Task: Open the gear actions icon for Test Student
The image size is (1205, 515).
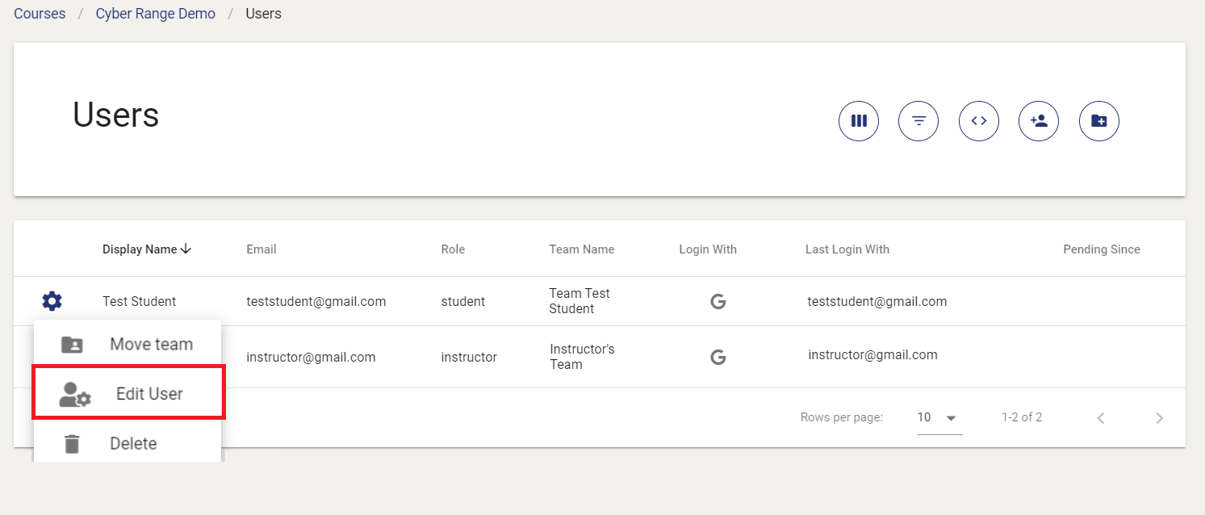Action: tap(52, 300)
